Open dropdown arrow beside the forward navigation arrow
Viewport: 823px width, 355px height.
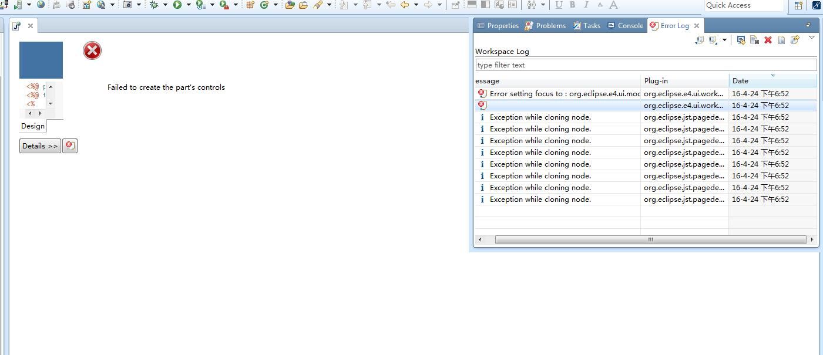coord(439,5)
